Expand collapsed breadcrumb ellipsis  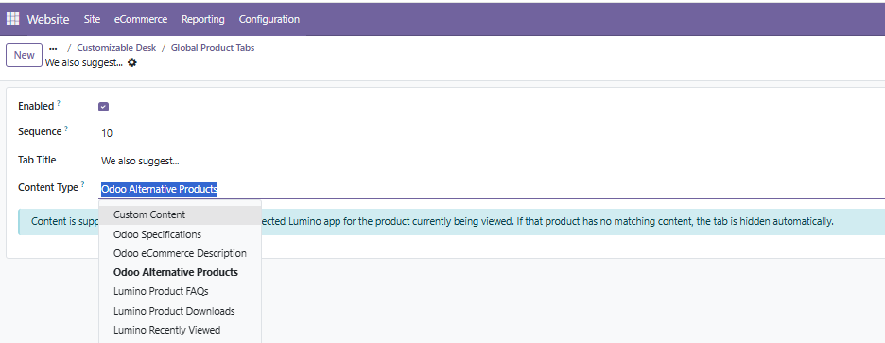53,48
